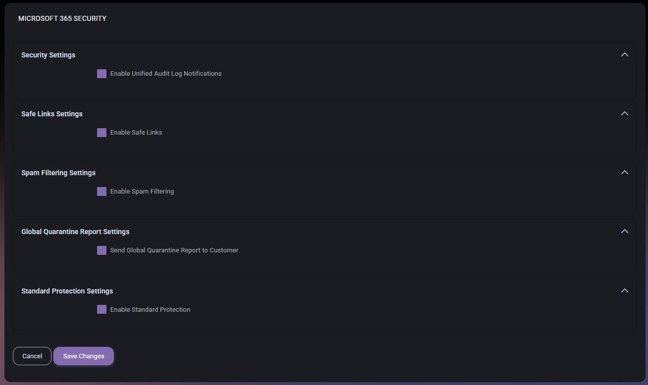This screenshot has height=385, width=648.
Task: Click the 'Send Global Quarantine Report to Customer' label
Action: pyautogui.click(x=174, y=250)
